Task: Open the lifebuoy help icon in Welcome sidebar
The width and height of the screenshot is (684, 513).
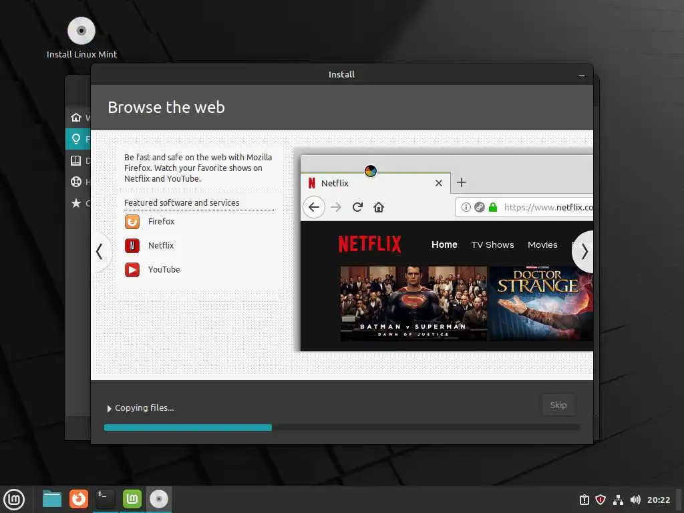Action: click(x=76, y=182)
